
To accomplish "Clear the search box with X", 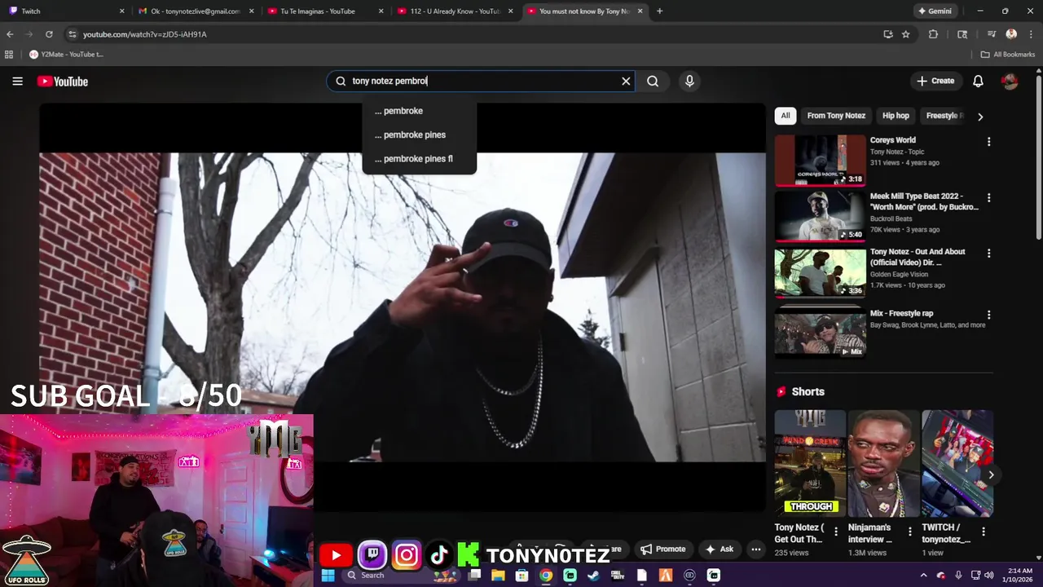I will pyautogui.click(x=626, y=81).
